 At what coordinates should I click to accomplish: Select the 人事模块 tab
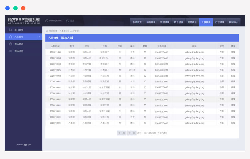(206, 22)
